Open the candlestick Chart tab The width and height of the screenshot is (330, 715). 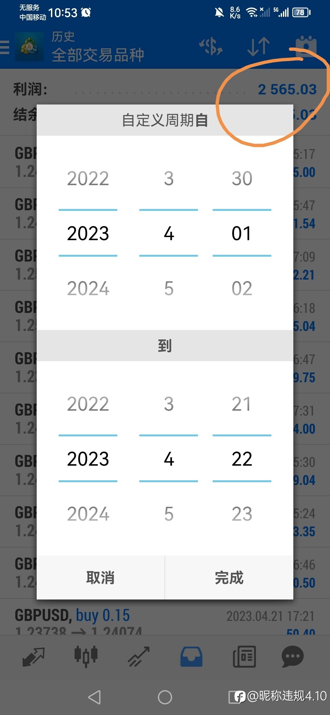click(86, 657)
